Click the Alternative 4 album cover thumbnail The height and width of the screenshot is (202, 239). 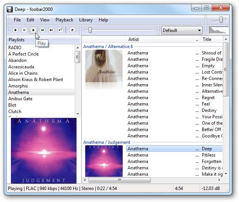pos(104,66)
